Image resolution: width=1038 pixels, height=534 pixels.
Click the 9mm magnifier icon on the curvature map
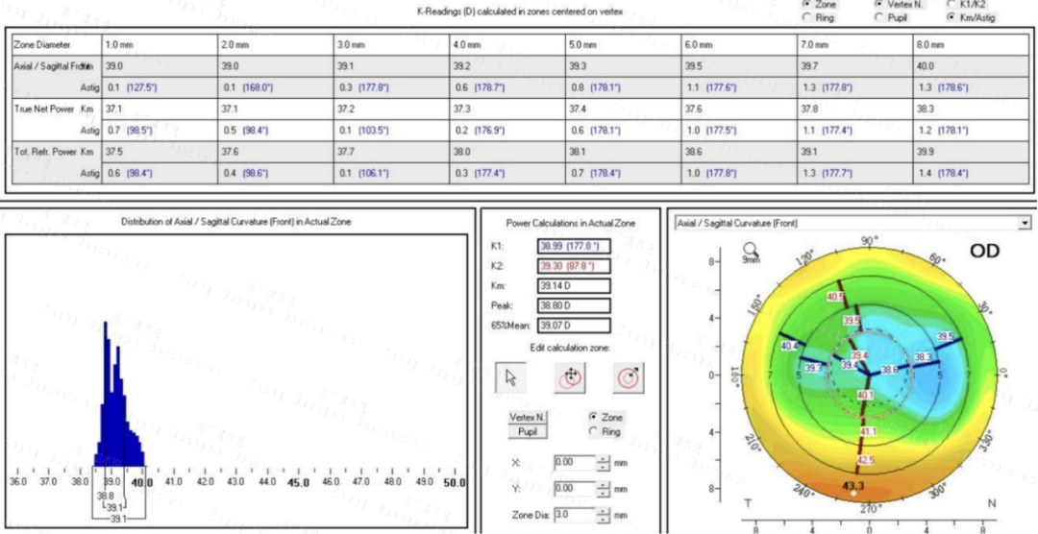pos(750,250)
